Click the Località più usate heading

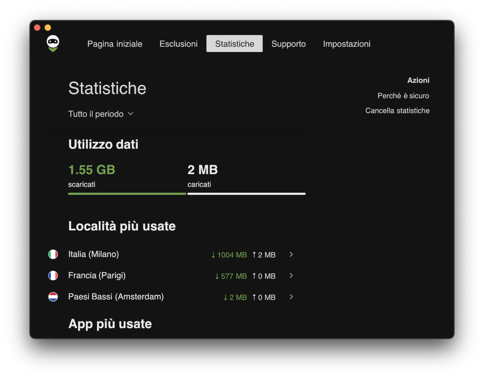(x=122, y=226)
